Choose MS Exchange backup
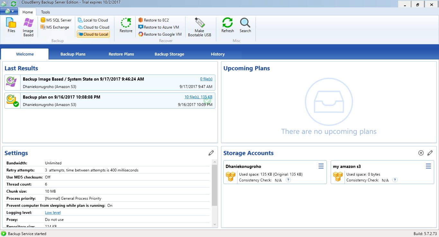Image resolution: width=439 pixels, height=237 pixels. [55, 27]
